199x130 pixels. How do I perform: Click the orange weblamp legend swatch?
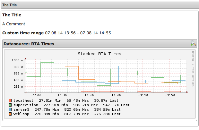[x=10, y=114]
